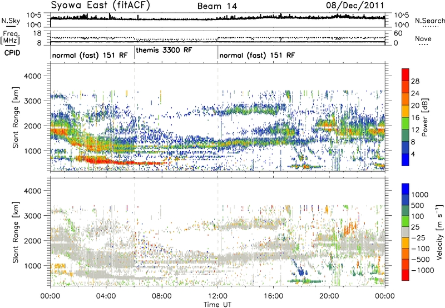445x308 pixels.
Task: Click the red top of power colorbar
Action: (406, 74)
